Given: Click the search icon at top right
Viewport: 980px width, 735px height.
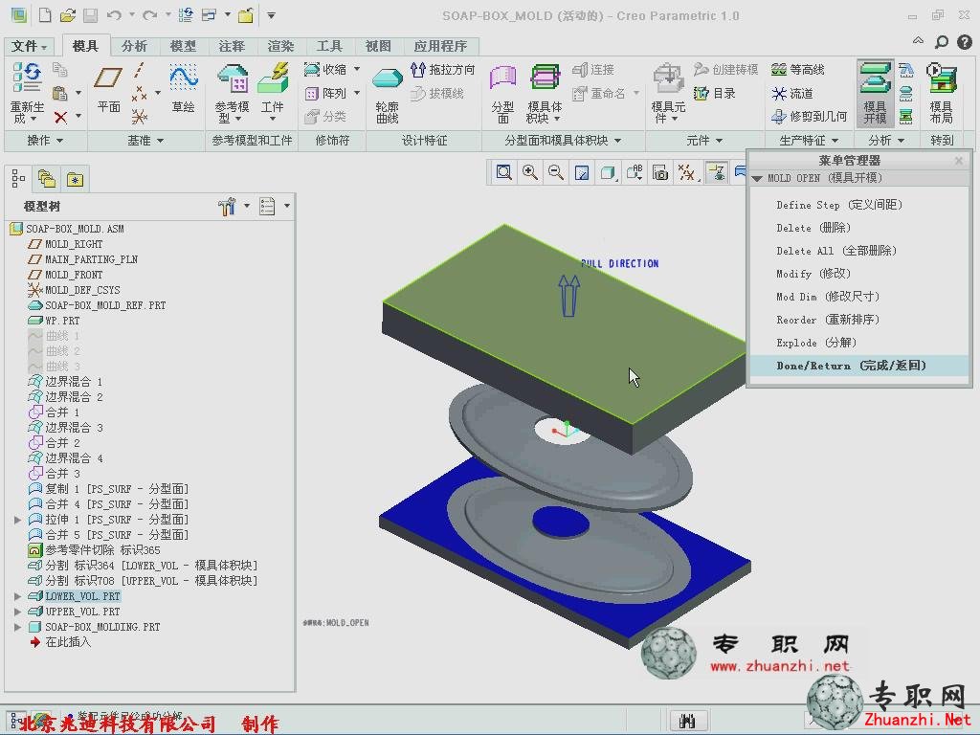Looking at the screenshot, I should point(942,42).
